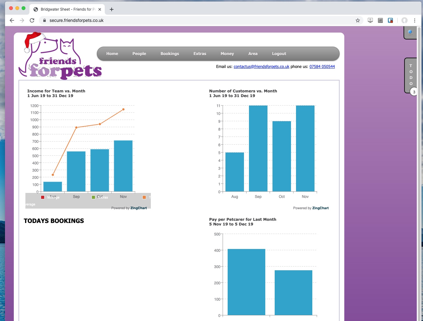The width and height of the screenshot is (423, 321).
Task: Toggle the Extras legend green swatch
Action: (x=93, y=197)
